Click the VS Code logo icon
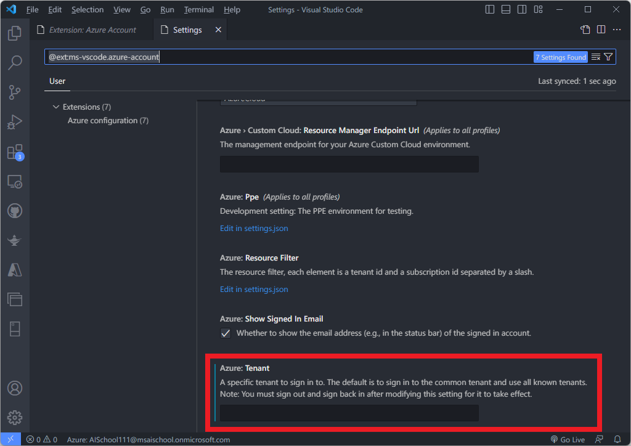Image resolution: width=631 pixels, height=446 pixels. tap(11, 9)
